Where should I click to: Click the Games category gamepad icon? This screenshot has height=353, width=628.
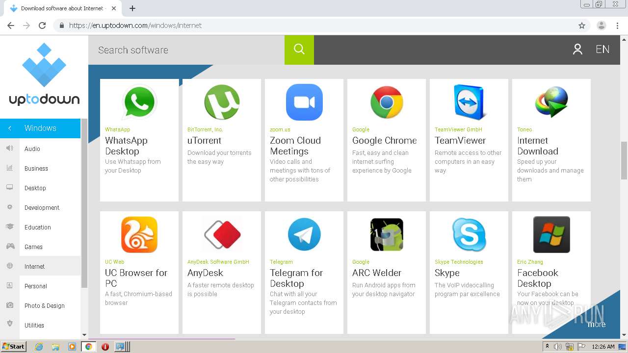click(x=9, y=247)
